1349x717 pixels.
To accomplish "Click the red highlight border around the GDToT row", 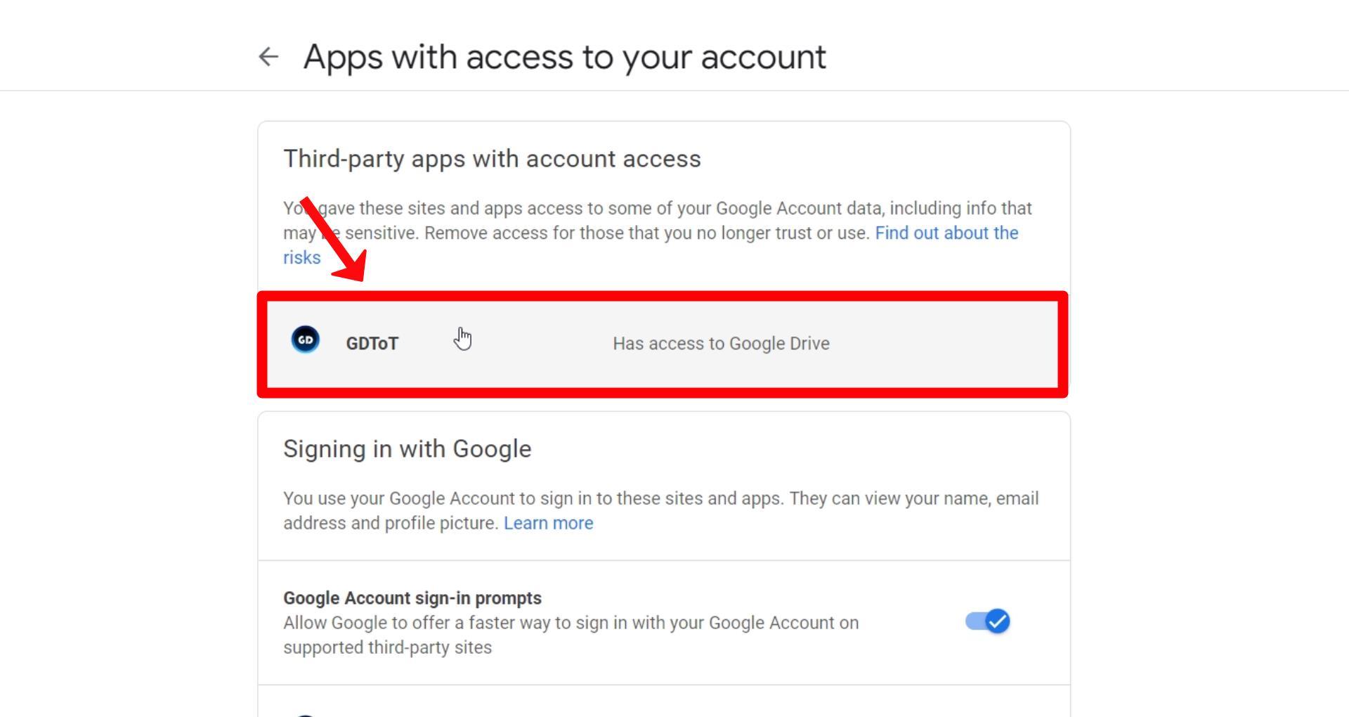I will pos(663,296).
